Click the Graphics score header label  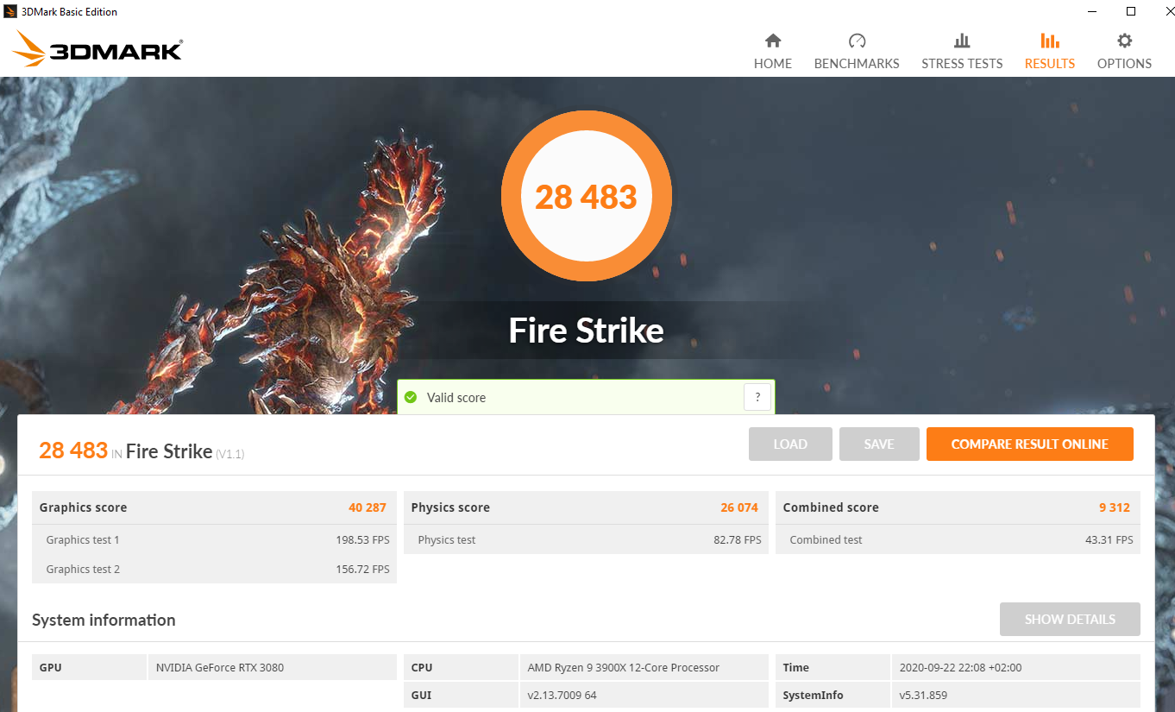[83, 507]
